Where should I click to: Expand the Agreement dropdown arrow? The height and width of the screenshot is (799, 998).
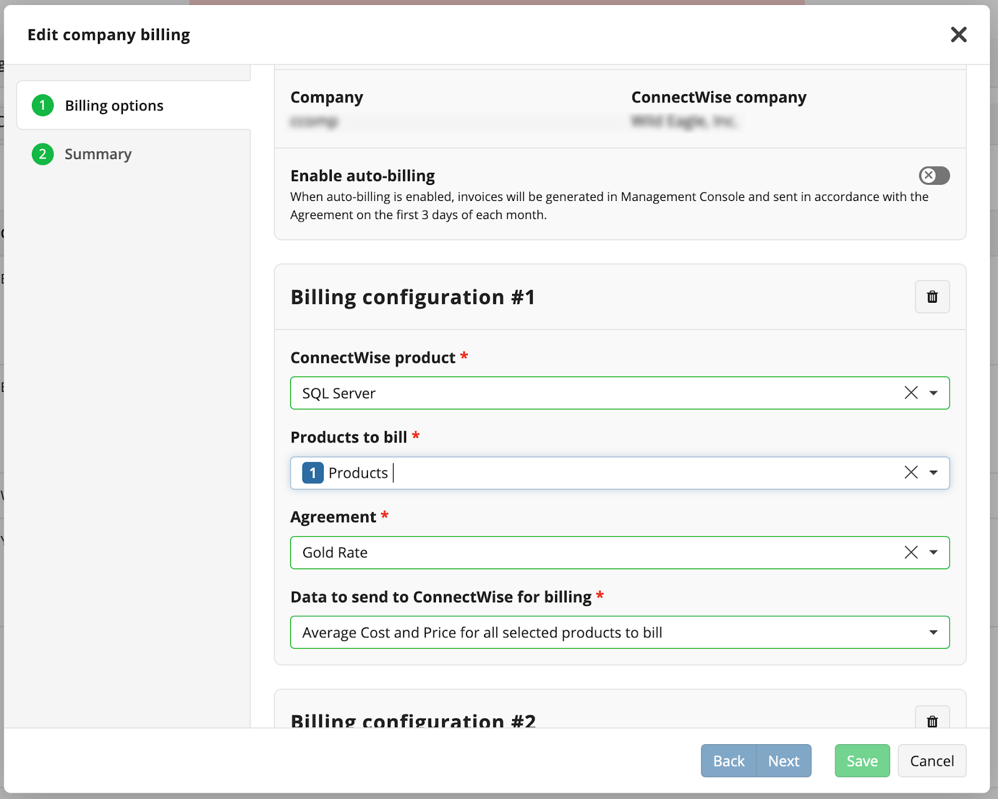coord(933,552)
